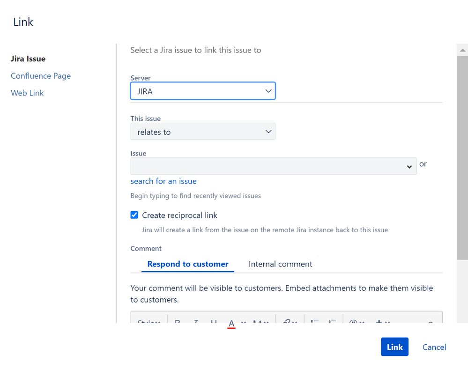Switch to Web Link link type
The width and height of the screenshot is (468, 370).
(27, 93)
